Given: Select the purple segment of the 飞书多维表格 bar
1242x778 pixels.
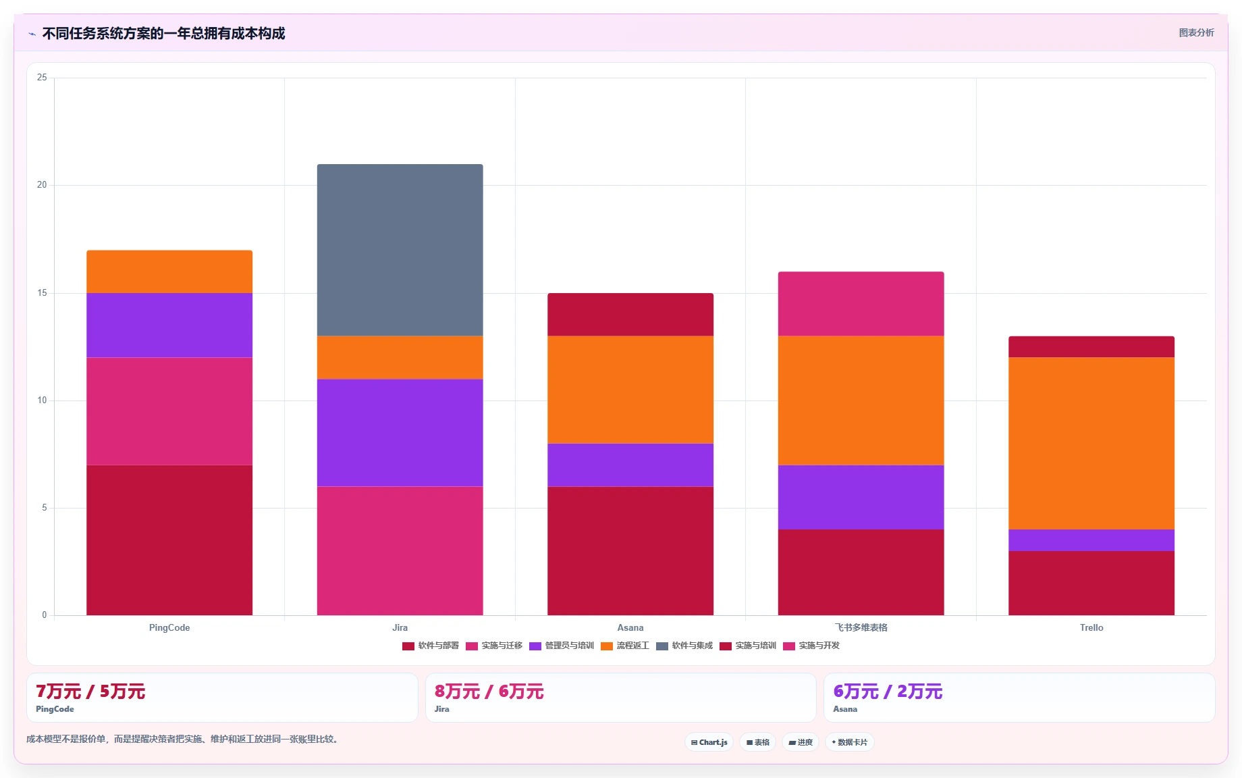Looking at the screenshot, I should tap(861, 497).
